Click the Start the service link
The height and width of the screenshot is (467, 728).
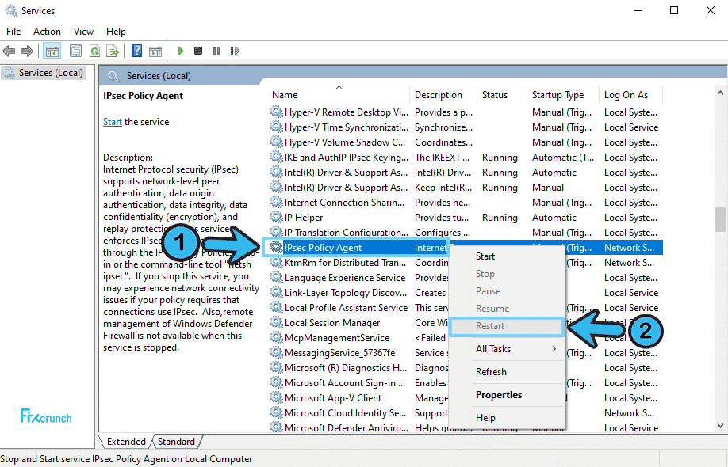pyautogui.click(x=113, y=122)
